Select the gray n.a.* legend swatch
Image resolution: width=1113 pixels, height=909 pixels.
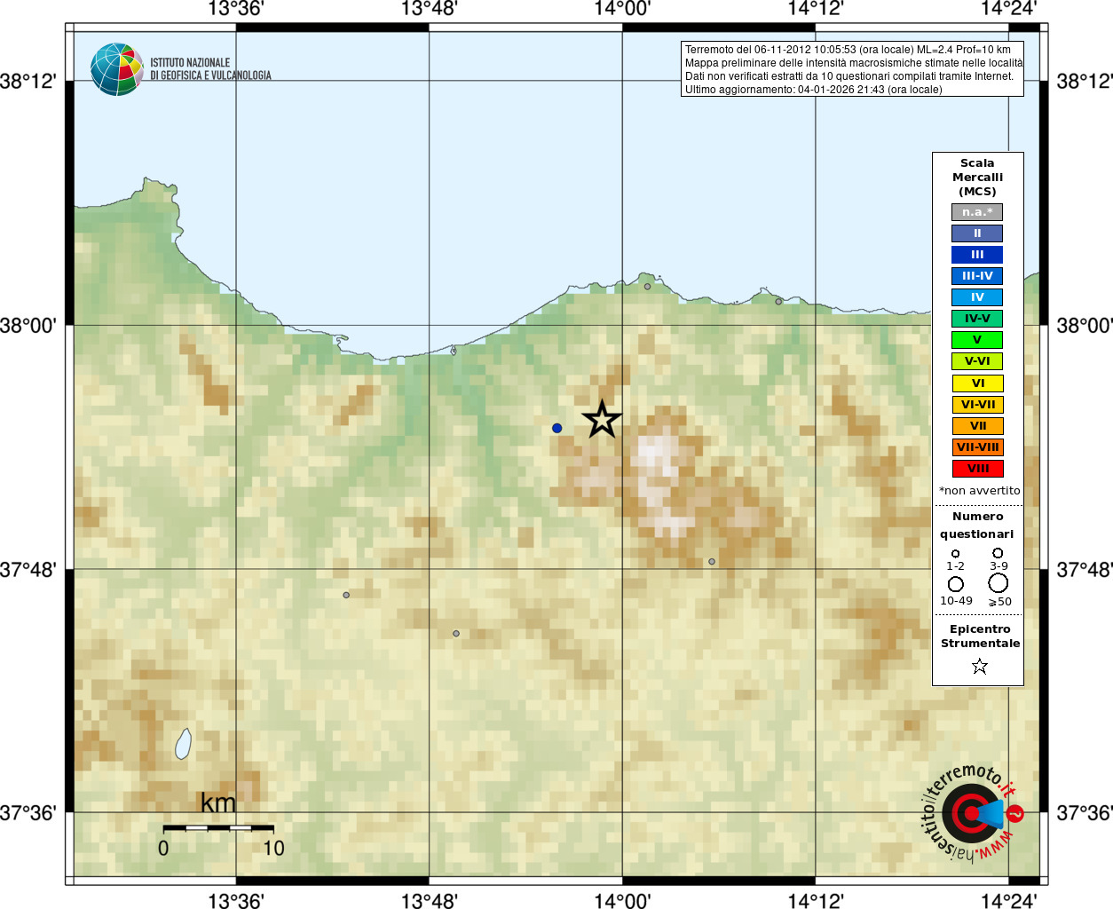click(977, 212)
